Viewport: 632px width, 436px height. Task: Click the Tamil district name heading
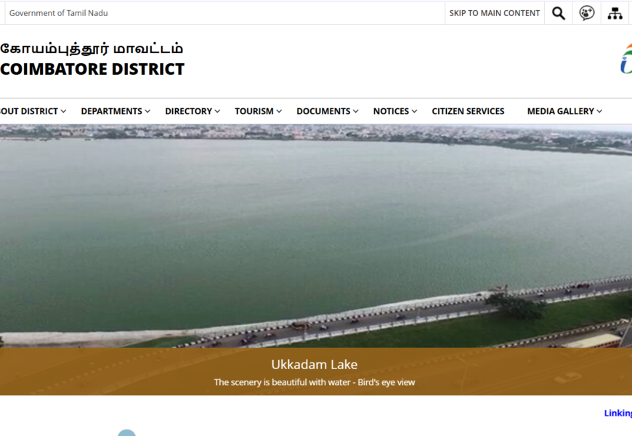[92, 49]
